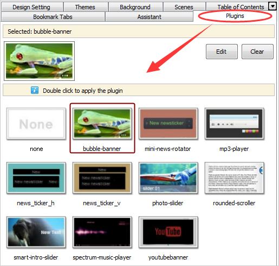Select the photo-slider plugin

pos(168,178)
